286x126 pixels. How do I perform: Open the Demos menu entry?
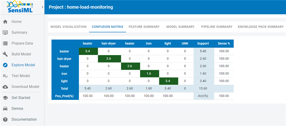(x=17, y=109)
